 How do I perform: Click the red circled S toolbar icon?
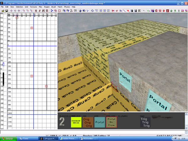click(160, 11)
